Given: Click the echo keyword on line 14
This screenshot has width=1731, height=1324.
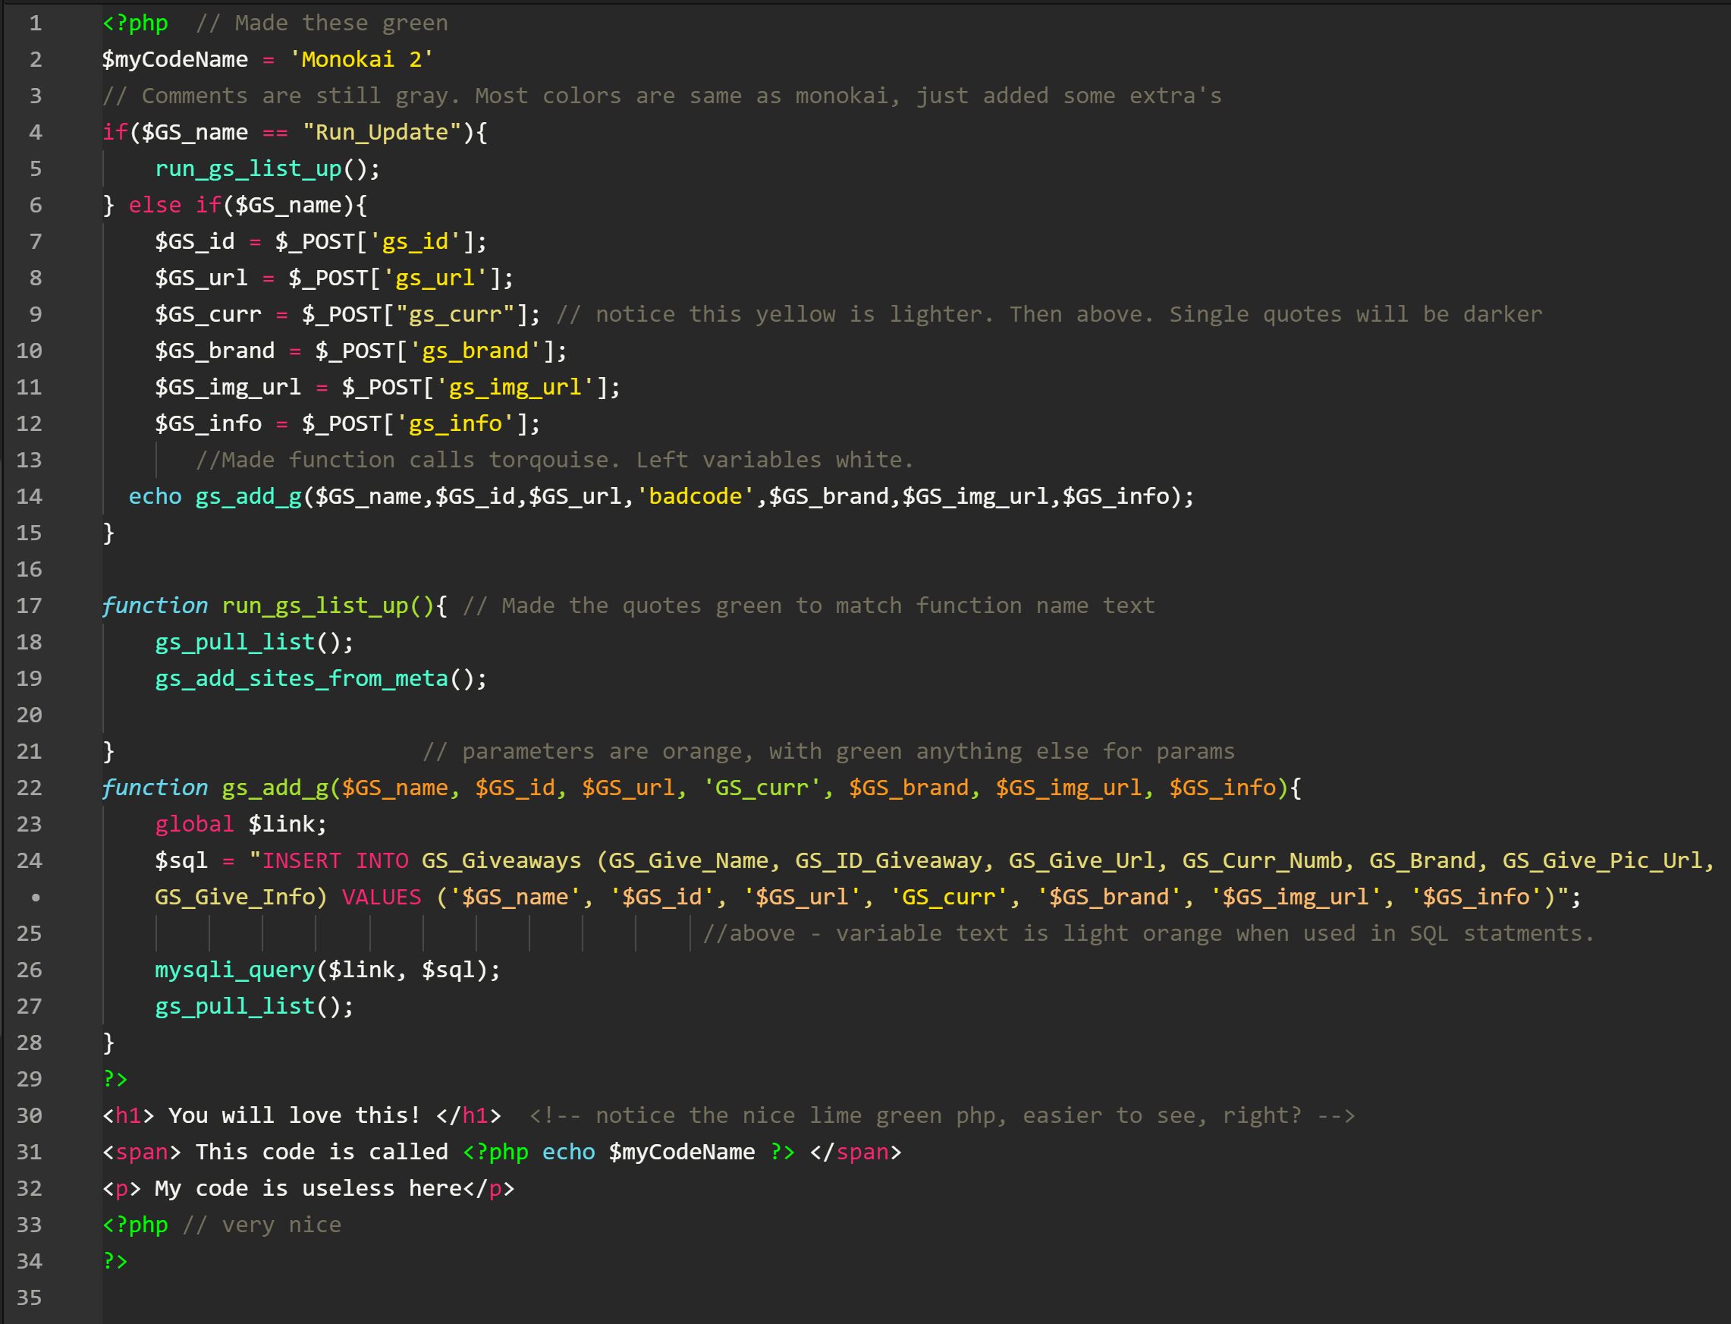Looking at the screenshot, I should coord(155,495).
